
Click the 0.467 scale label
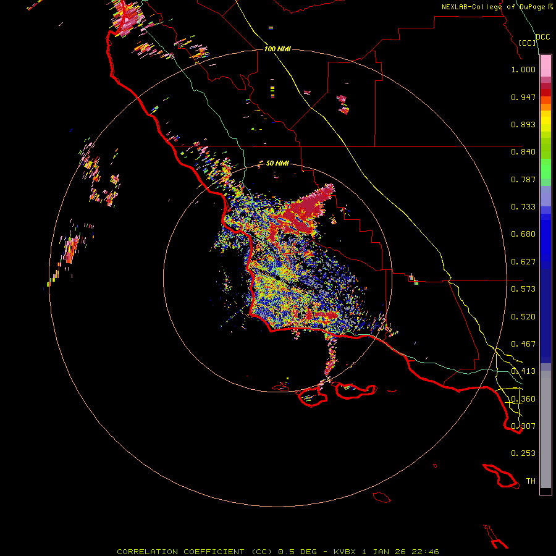tap(523, 344)
